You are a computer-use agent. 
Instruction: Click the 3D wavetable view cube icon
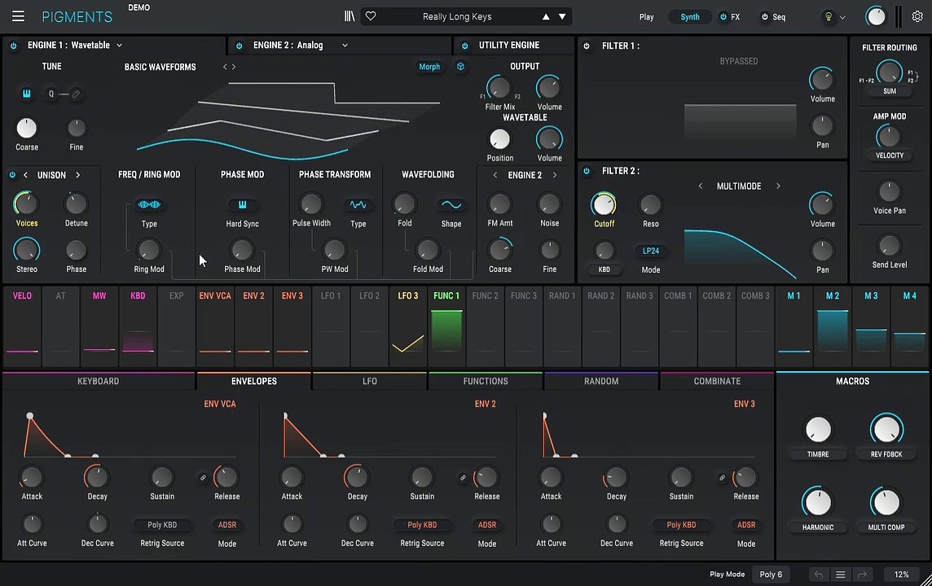click(460, 67)
